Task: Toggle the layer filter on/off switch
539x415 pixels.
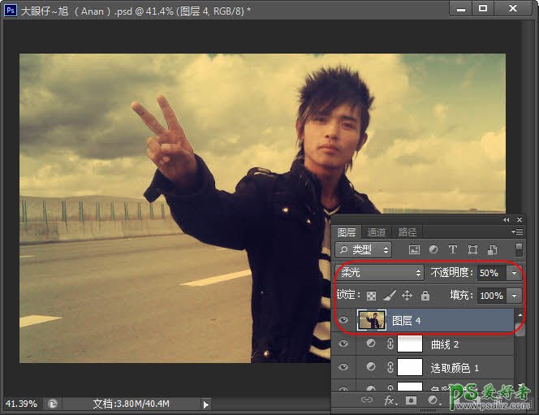Action: (519, 250)
